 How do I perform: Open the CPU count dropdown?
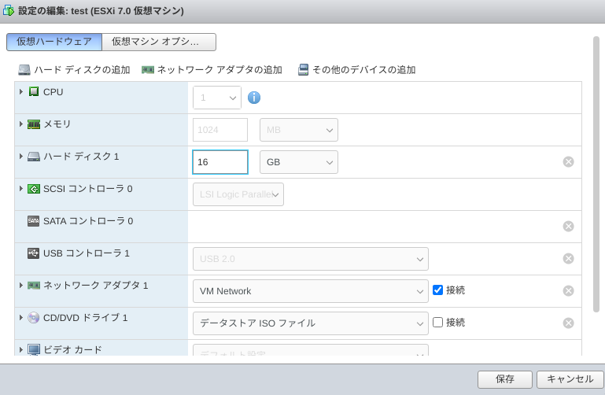point(217,98)
